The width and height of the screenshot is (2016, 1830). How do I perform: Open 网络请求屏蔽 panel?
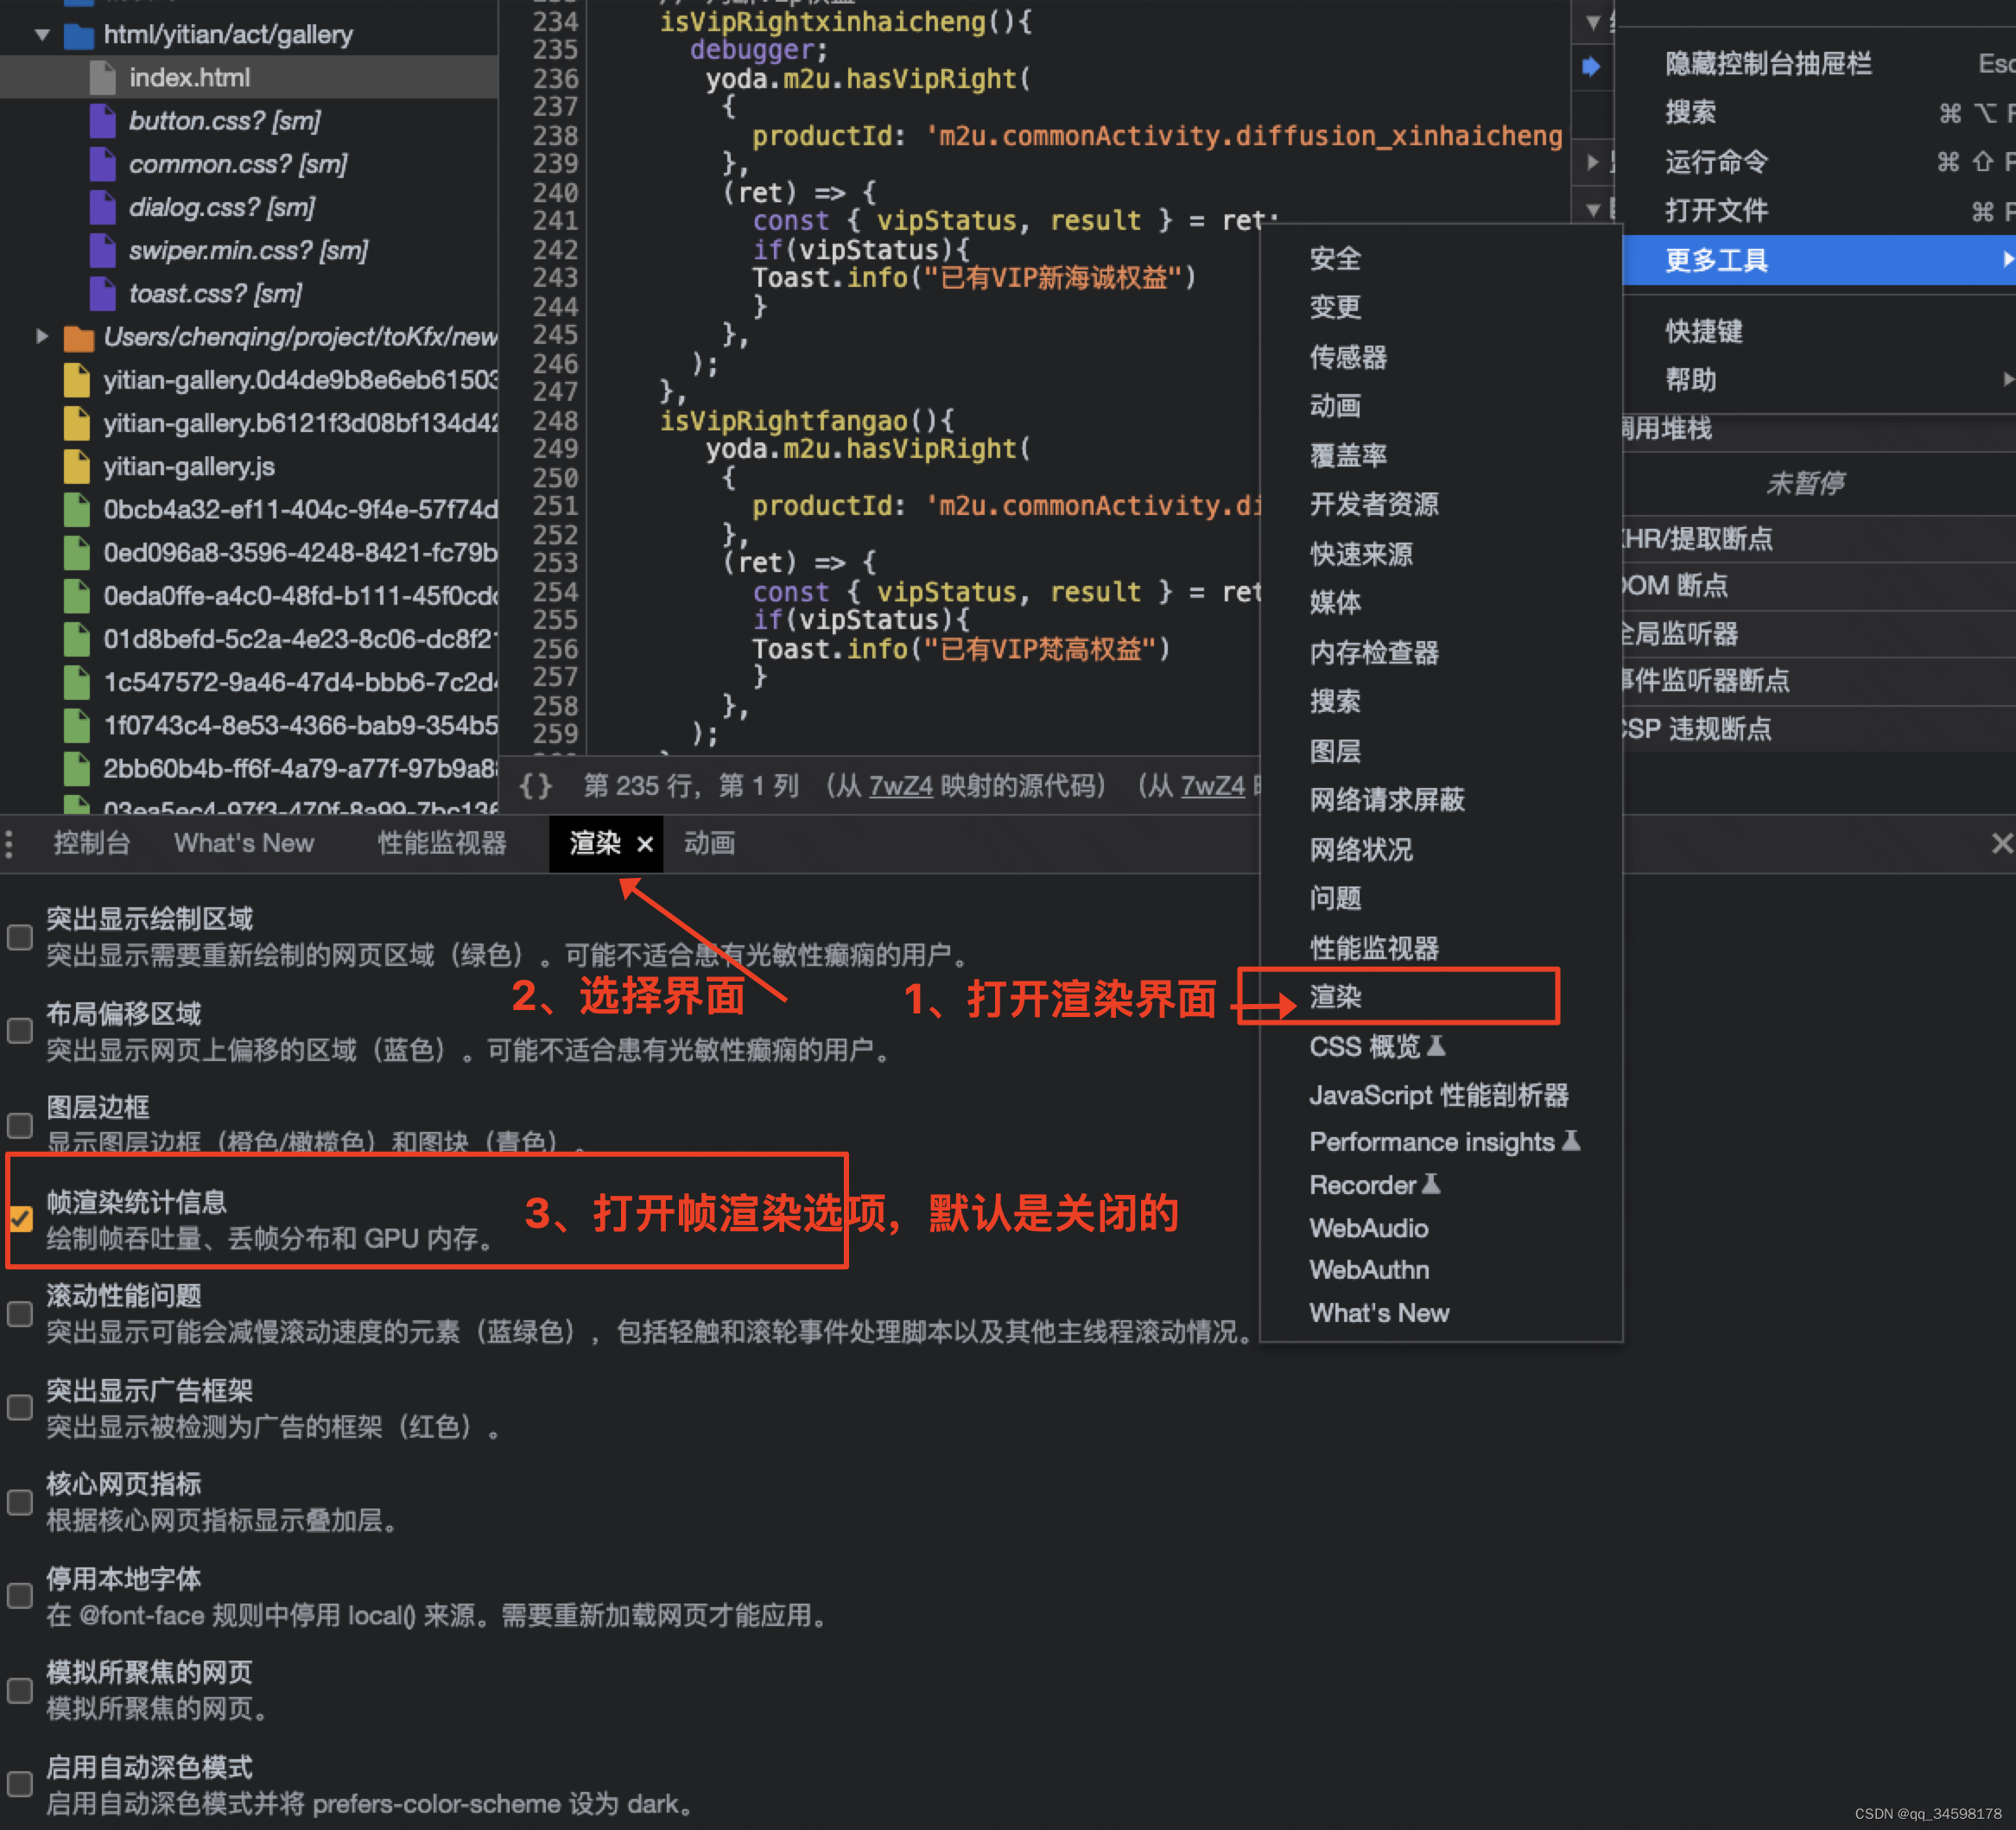coord(1389,801)
